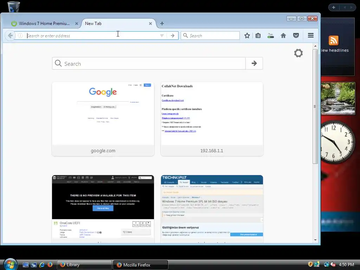360x270 pixels.
Task: Click the muted volume tray icon
Action: 333,264
